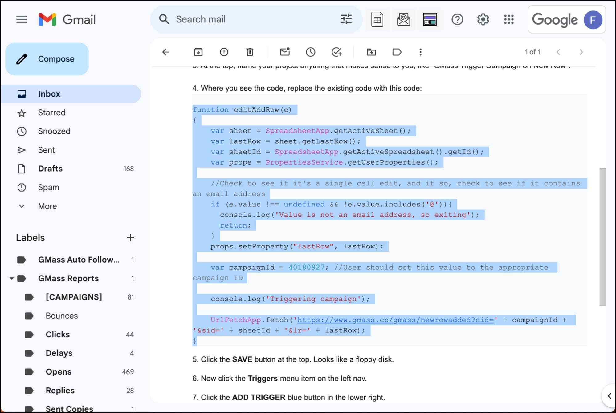Open Starred messages
The height and width of the screenshot is (413, 616).
click(x=71, y=113)
